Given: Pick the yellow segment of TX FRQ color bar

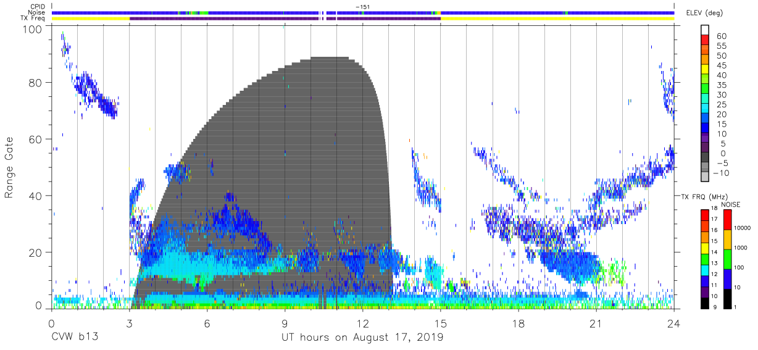Looking at the screenshot, I should 704,247.
